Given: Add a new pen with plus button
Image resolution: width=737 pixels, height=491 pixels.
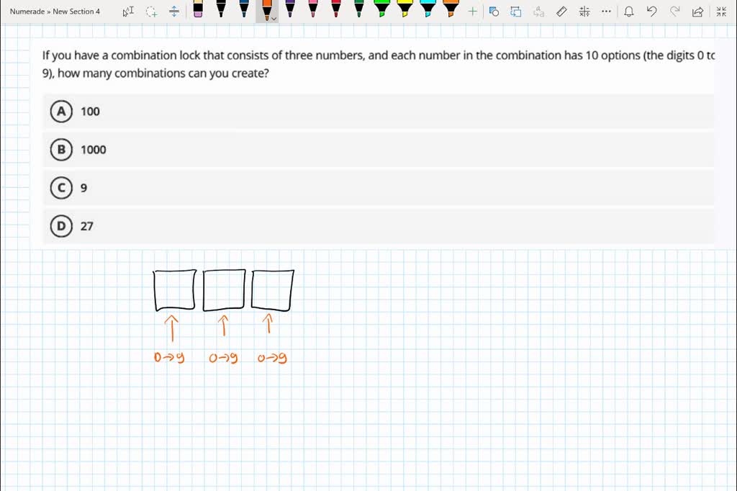Looking at the screenshot, I should (472, 12).
